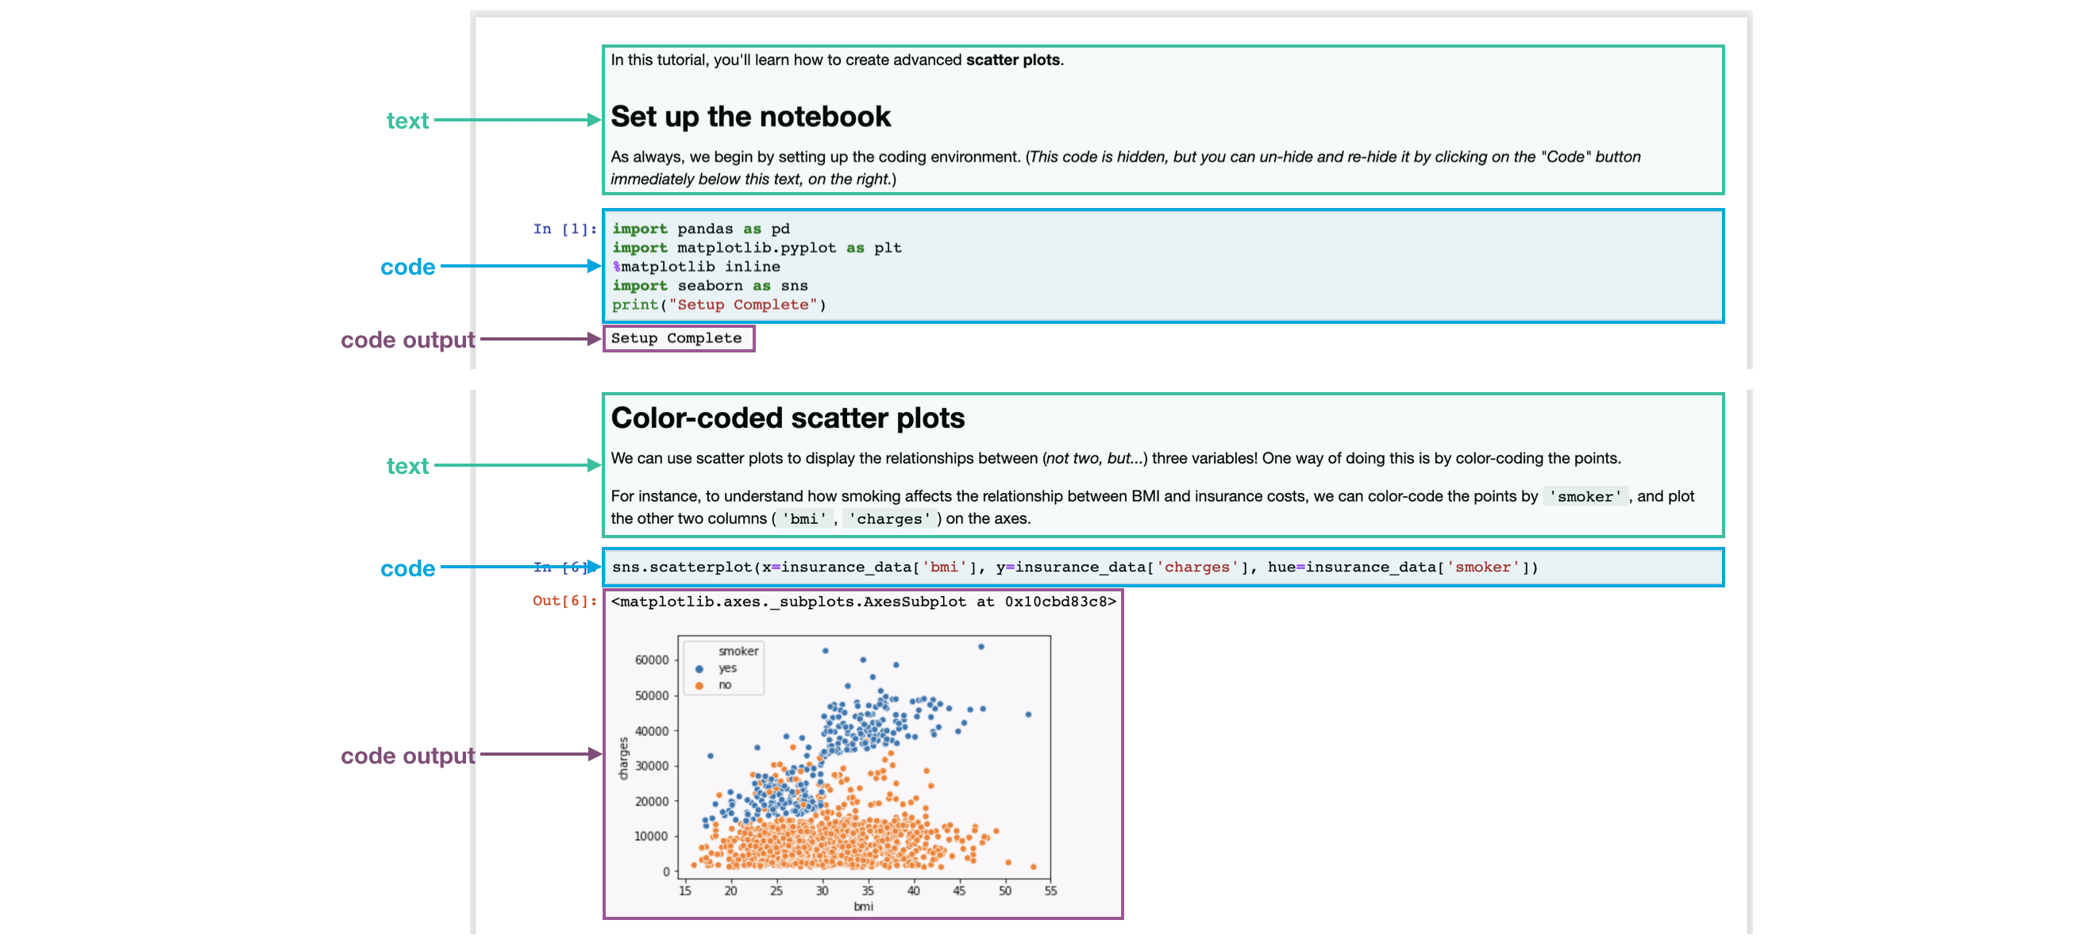Click the 'import pandas as pd' line
Screen dimensions: 2088x943
(700, 229)
